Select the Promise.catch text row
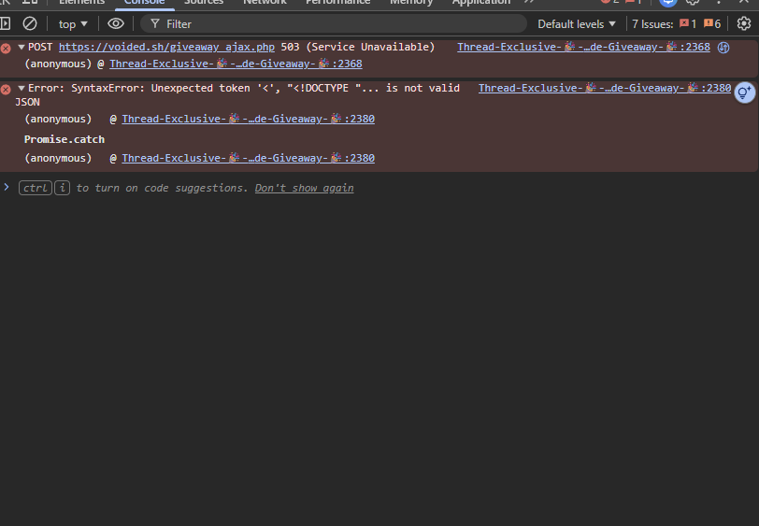Viewport: 759px width, 526px height. (64, 139)
